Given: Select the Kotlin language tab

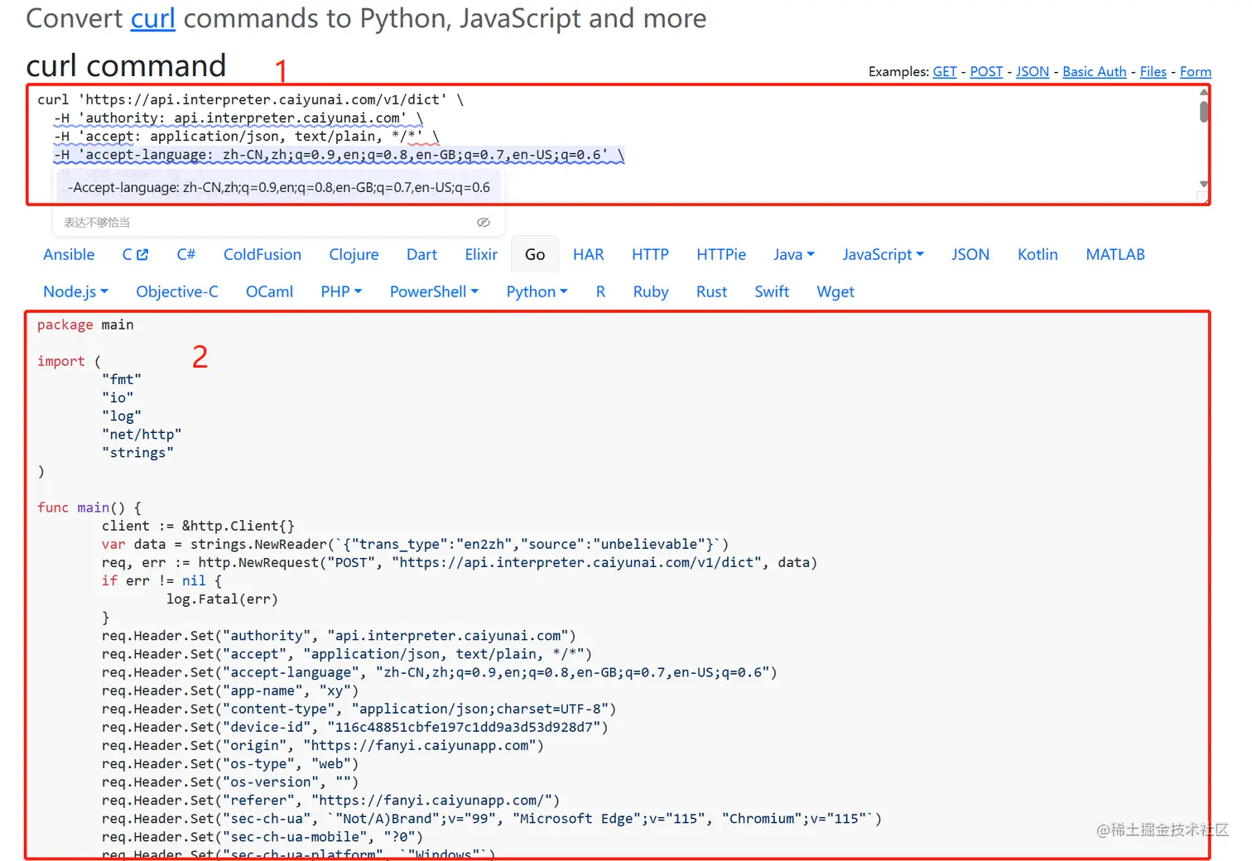Looking at the screenshot, I should tap(1038, 255).
